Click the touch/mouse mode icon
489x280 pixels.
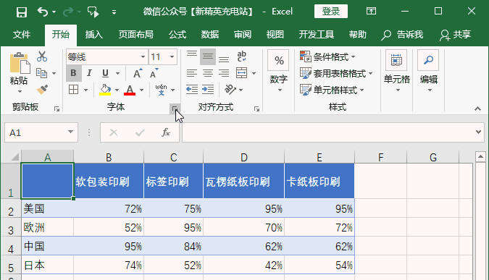coord(93,12)
